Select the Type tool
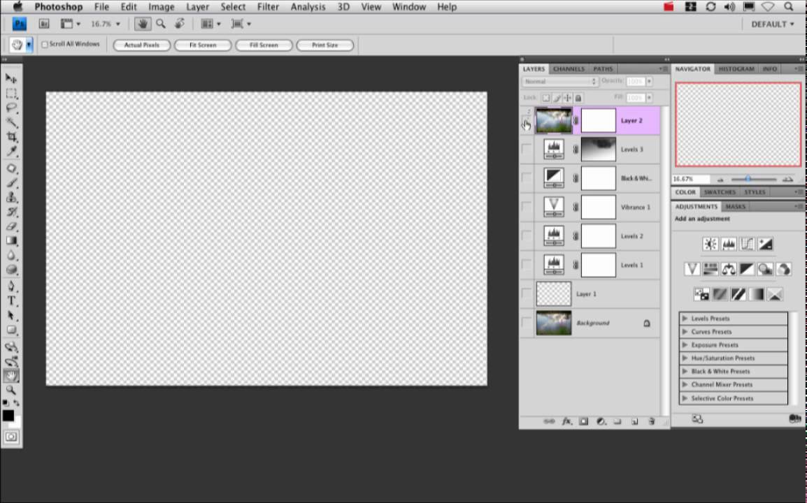This screenshot has width=807, height=503. coord(10,301)
